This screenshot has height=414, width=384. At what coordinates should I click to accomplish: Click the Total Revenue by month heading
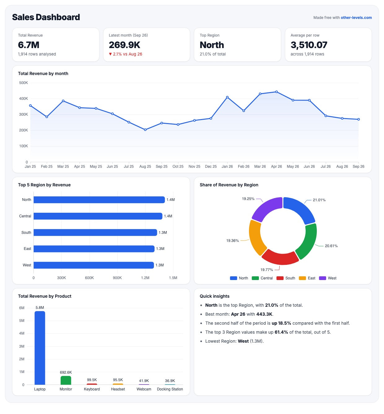click(x=43, y=73)
